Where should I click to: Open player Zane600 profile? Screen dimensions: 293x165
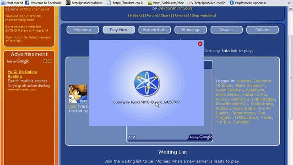(x=241, y=122)
